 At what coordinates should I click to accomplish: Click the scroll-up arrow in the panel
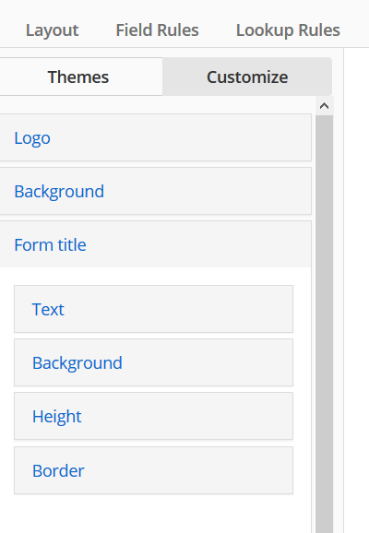click(324, 106)
